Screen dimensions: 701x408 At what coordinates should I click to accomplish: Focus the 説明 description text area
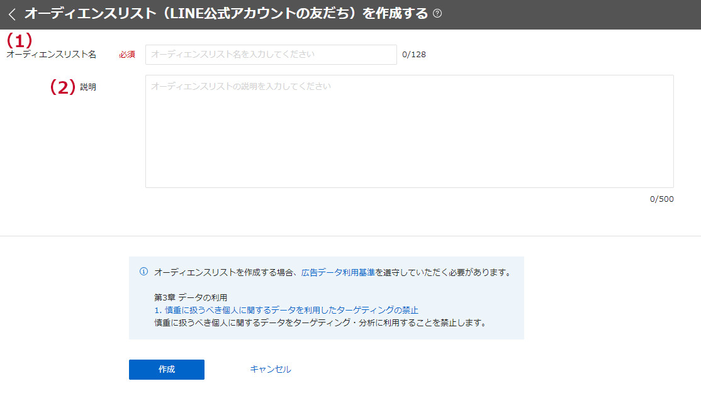409,131
